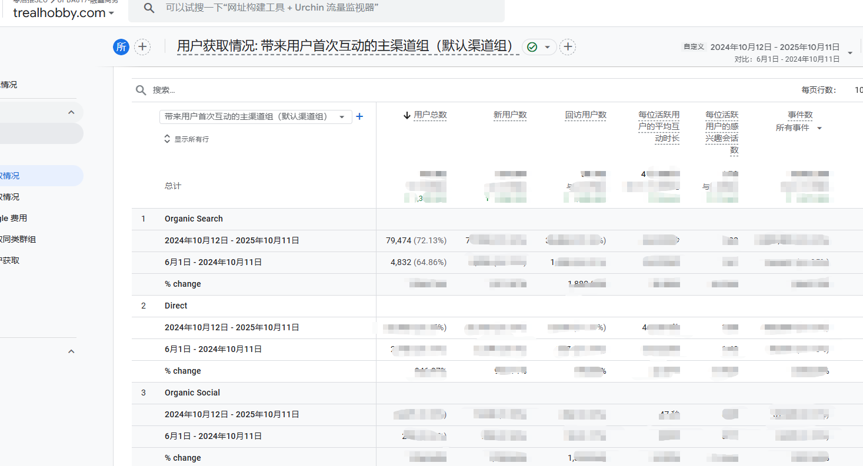This screenshot has height=466, width=863.
Task: Expand rows using 显示所有行
Action: tap(186, 139)
